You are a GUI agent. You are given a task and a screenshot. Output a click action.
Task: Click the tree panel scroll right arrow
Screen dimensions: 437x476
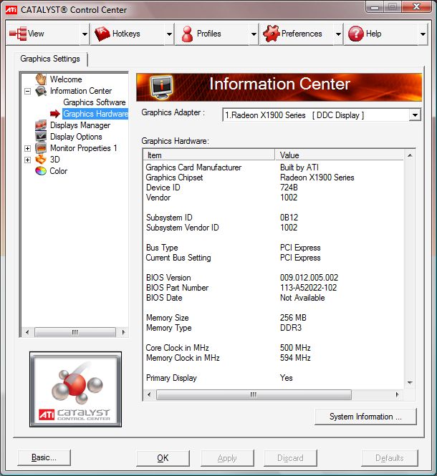click(123, 332)
